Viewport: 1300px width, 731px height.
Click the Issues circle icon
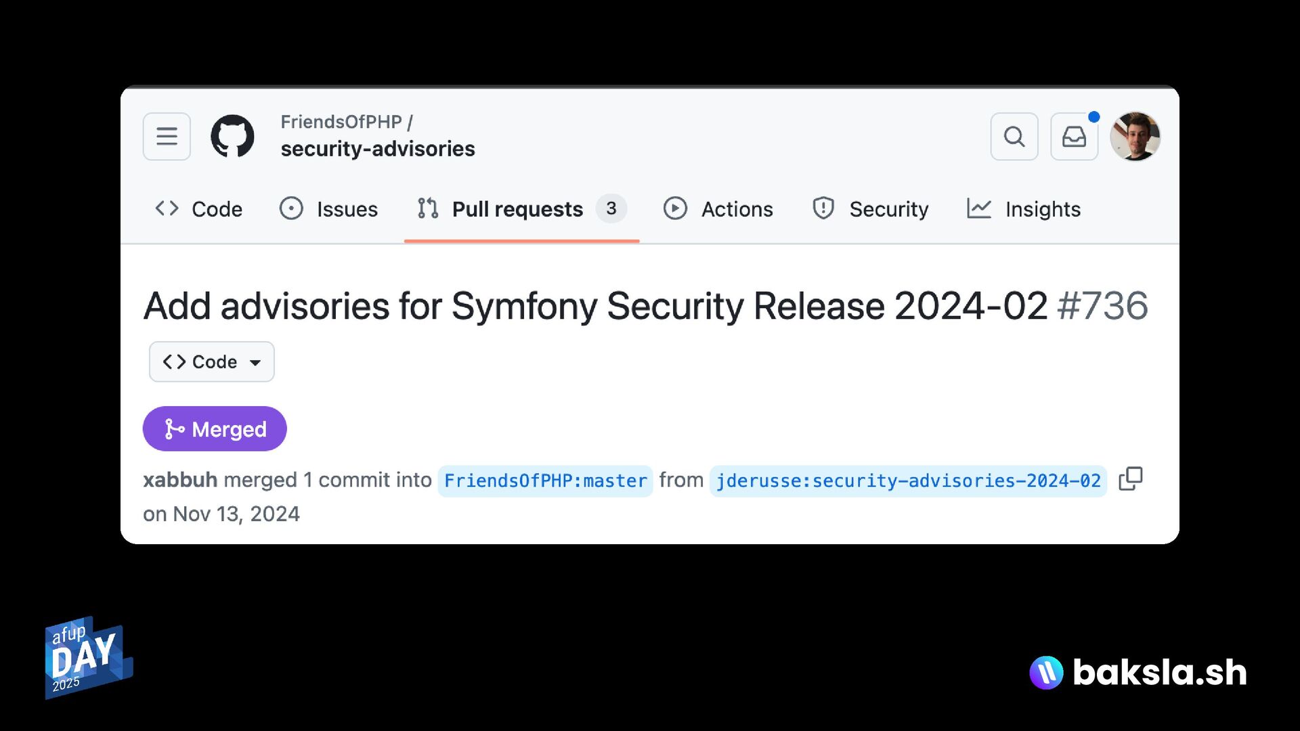click(291, 208)
